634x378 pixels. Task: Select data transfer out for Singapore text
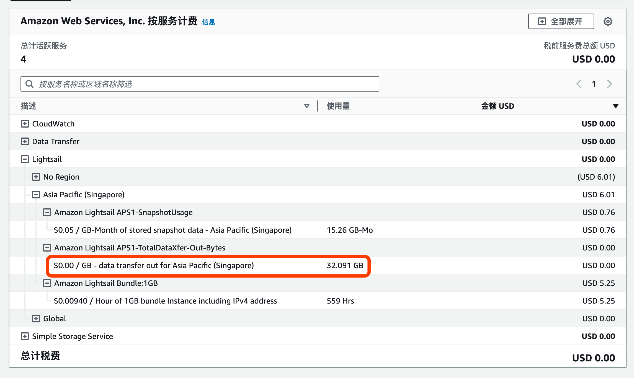pos(154,265)
